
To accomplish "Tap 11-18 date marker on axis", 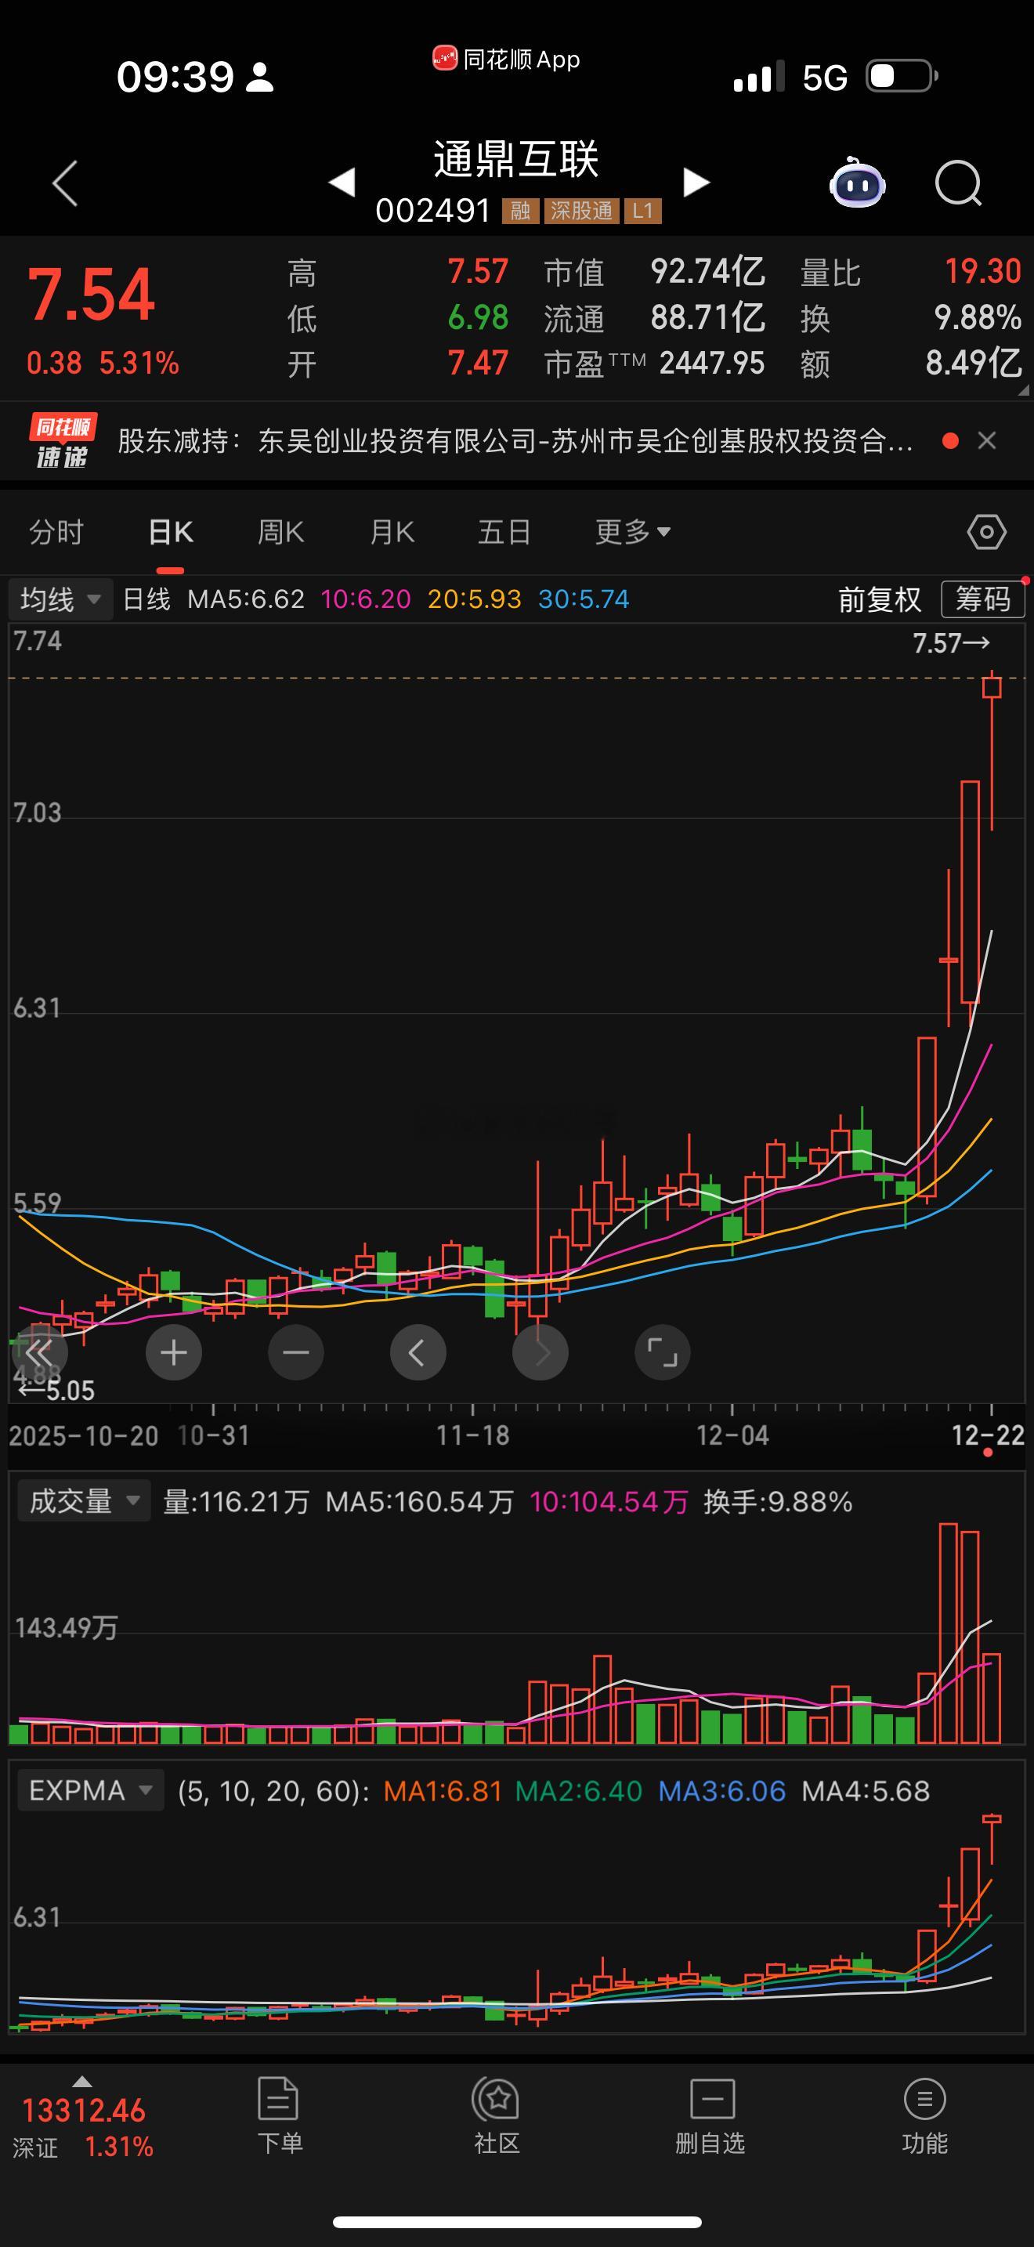I will click(472, 1435).
